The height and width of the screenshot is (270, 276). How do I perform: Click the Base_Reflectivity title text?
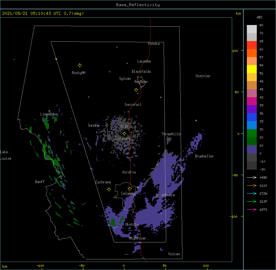pyautogui.click(x=138, y=5)
